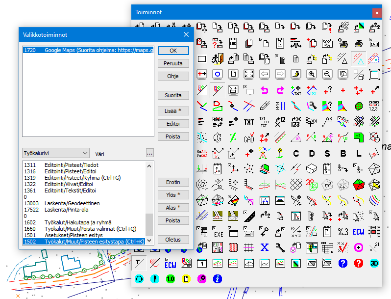Image resolution: width=391 pixels, height=299 pixels.
Task: Open the 3D view icon
Action: [x=374, y=263]
